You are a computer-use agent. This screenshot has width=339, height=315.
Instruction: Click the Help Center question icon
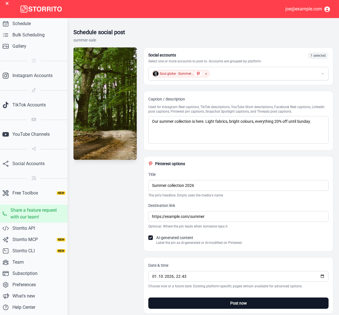[x=6, y=307]
